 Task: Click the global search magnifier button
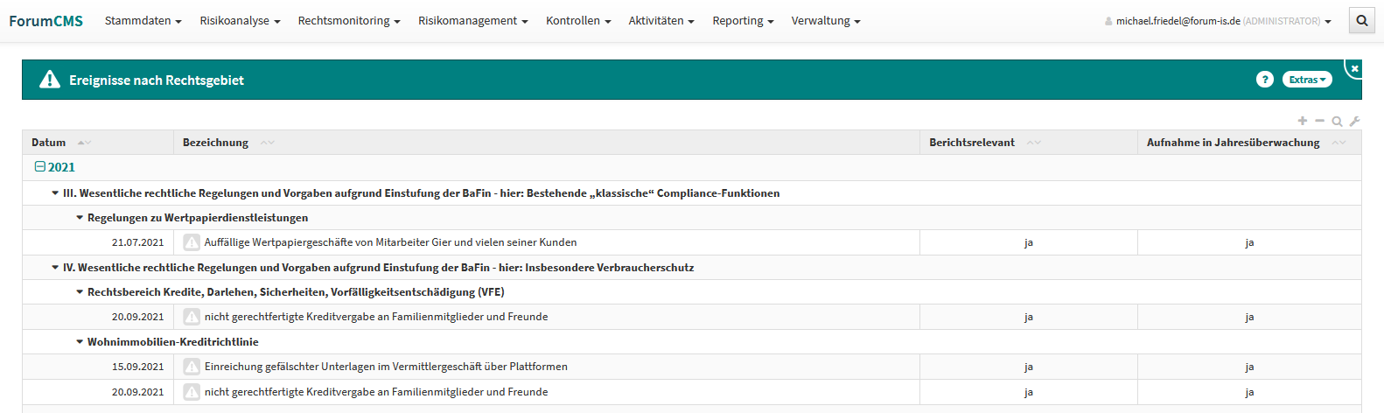1361,21
